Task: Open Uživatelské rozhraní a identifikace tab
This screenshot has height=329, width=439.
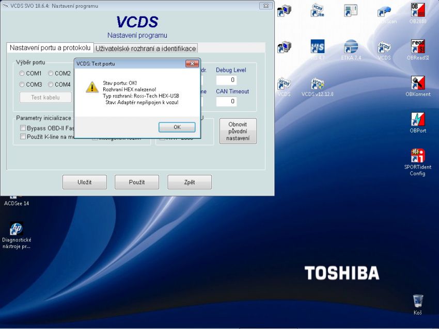Action: pos(146,48)
